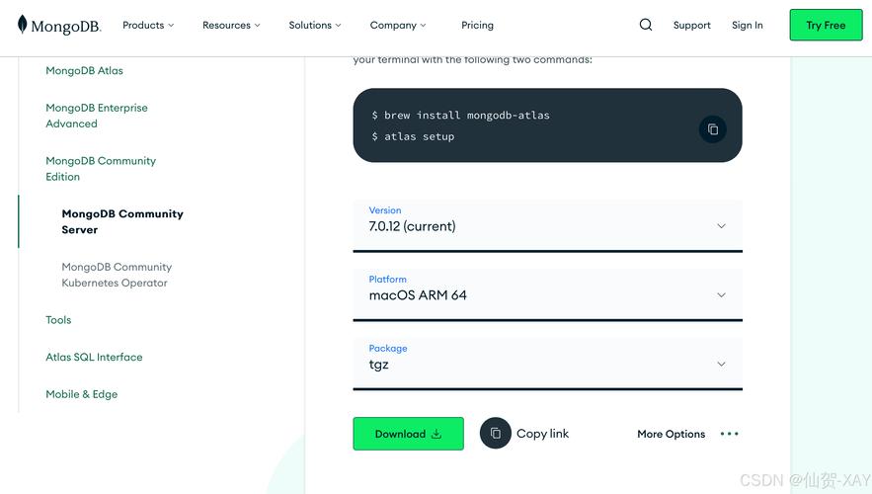This screenshot has width=872, height=494.
Task: Open the Package tgz dropdown
Action: 548,364
